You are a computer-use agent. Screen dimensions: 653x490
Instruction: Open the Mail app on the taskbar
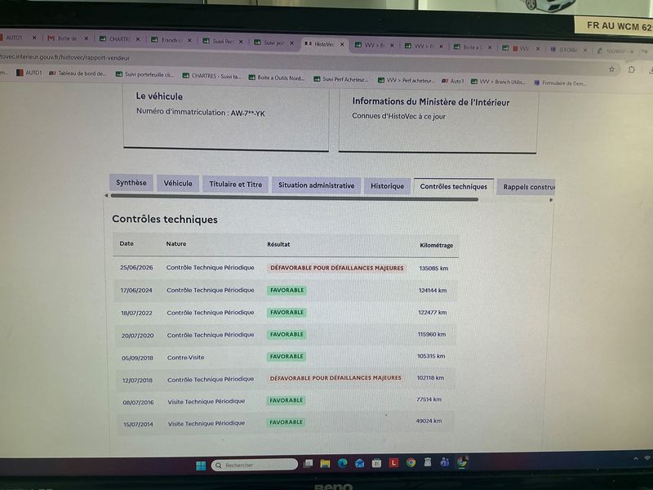pos(359,463)
